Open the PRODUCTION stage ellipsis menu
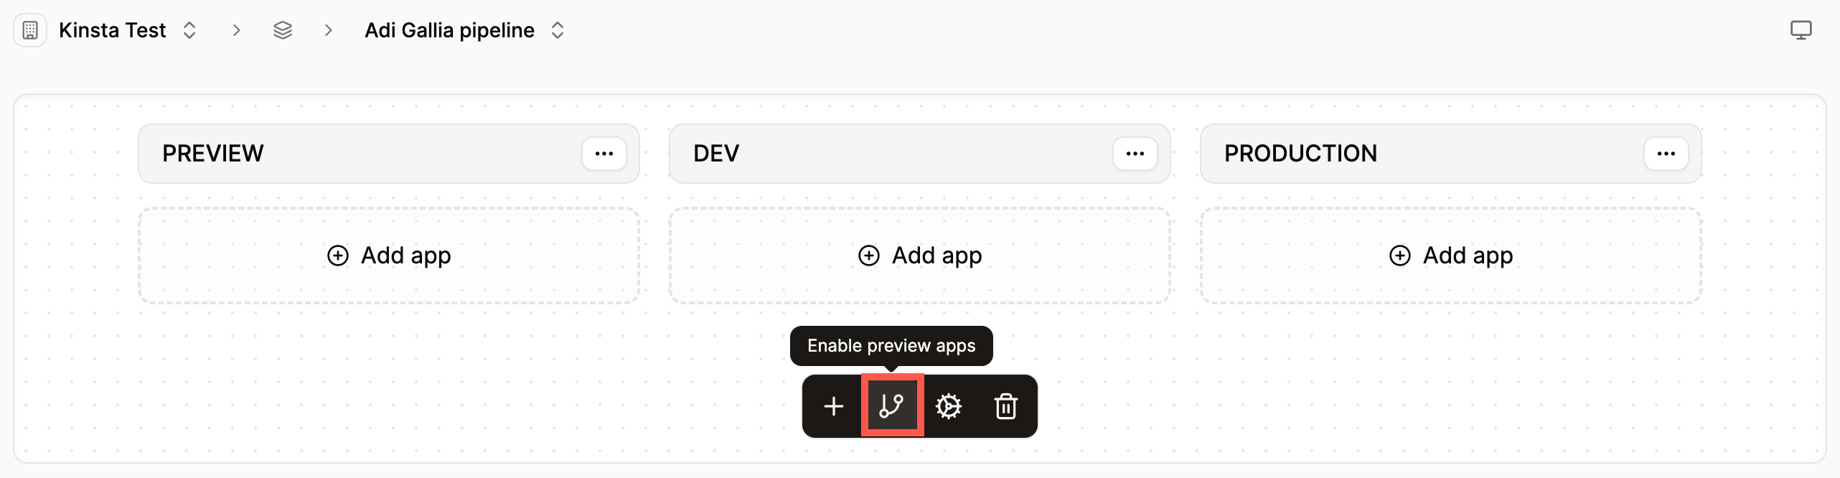The image size is (1840, 478). click(x=1666, y=153)
